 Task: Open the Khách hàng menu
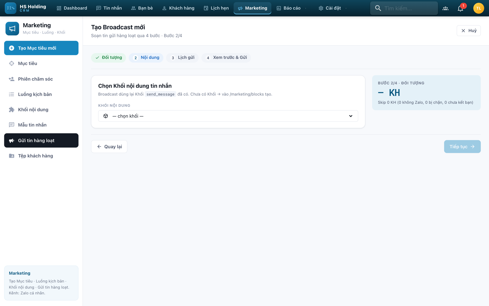point(178,8)
